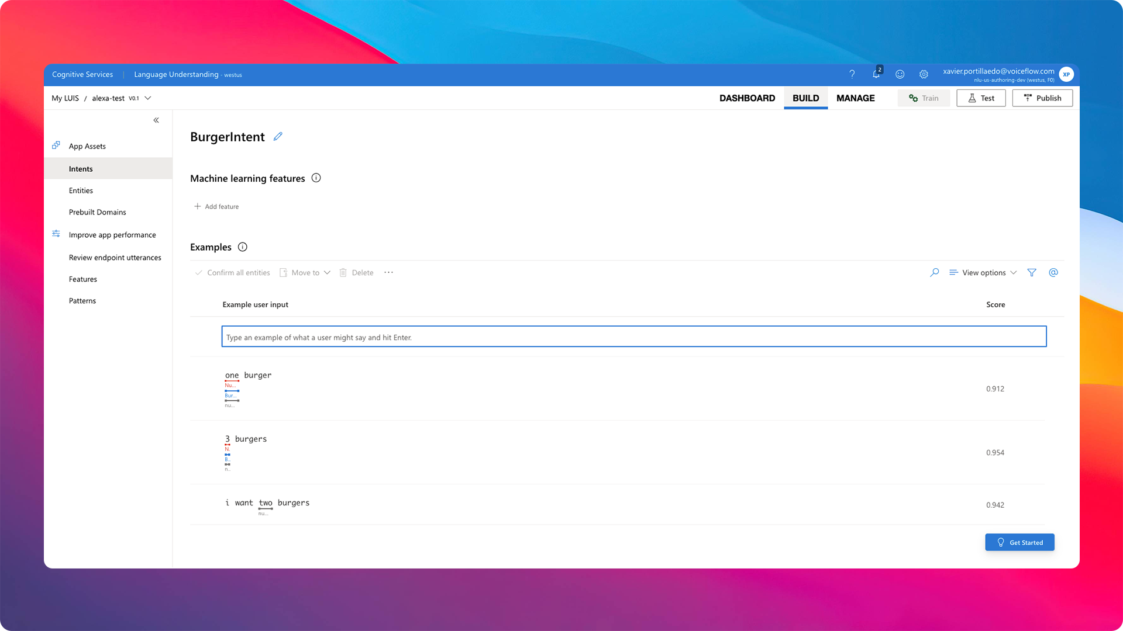The height and width of the screenshot is (631, 1123).
Task: Click the smiley feedback icon
Action: [x=900, y=74]
